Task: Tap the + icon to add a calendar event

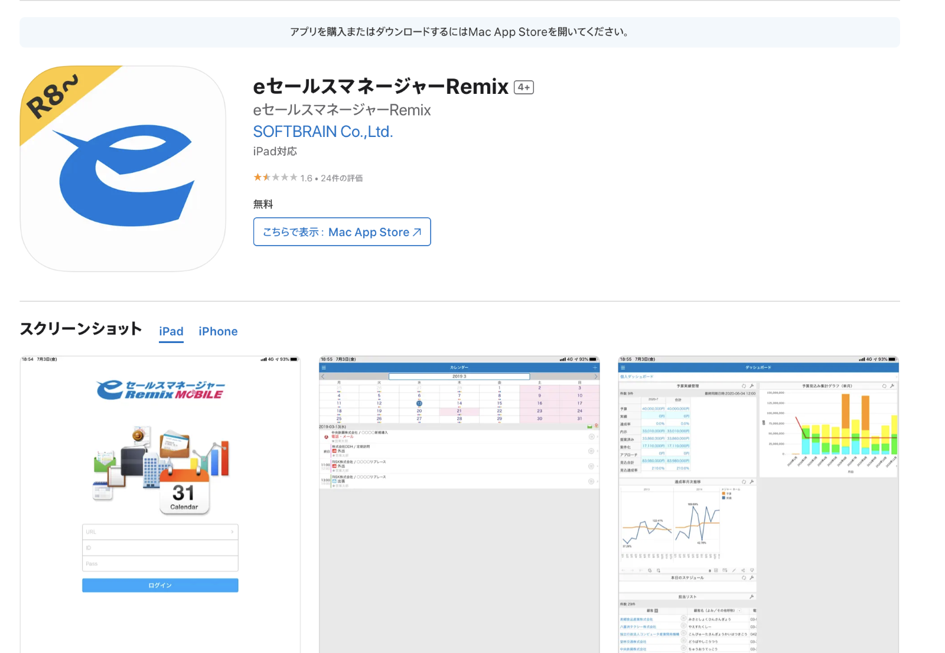Action: click(x=594, y=367)
